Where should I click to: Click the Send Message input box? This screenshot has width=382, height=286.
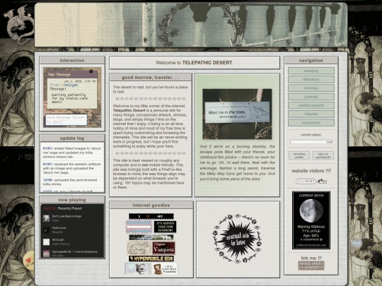point(66,119)
